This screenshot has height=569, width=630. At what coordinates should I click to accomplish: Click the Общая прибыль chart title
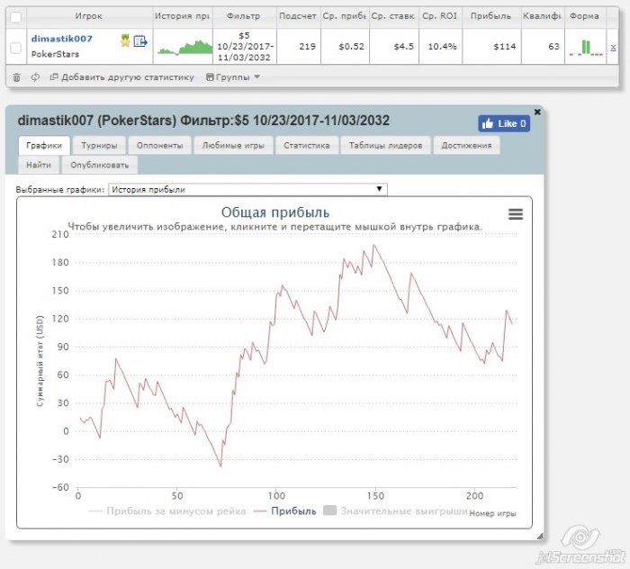click(x=275, y=212)
